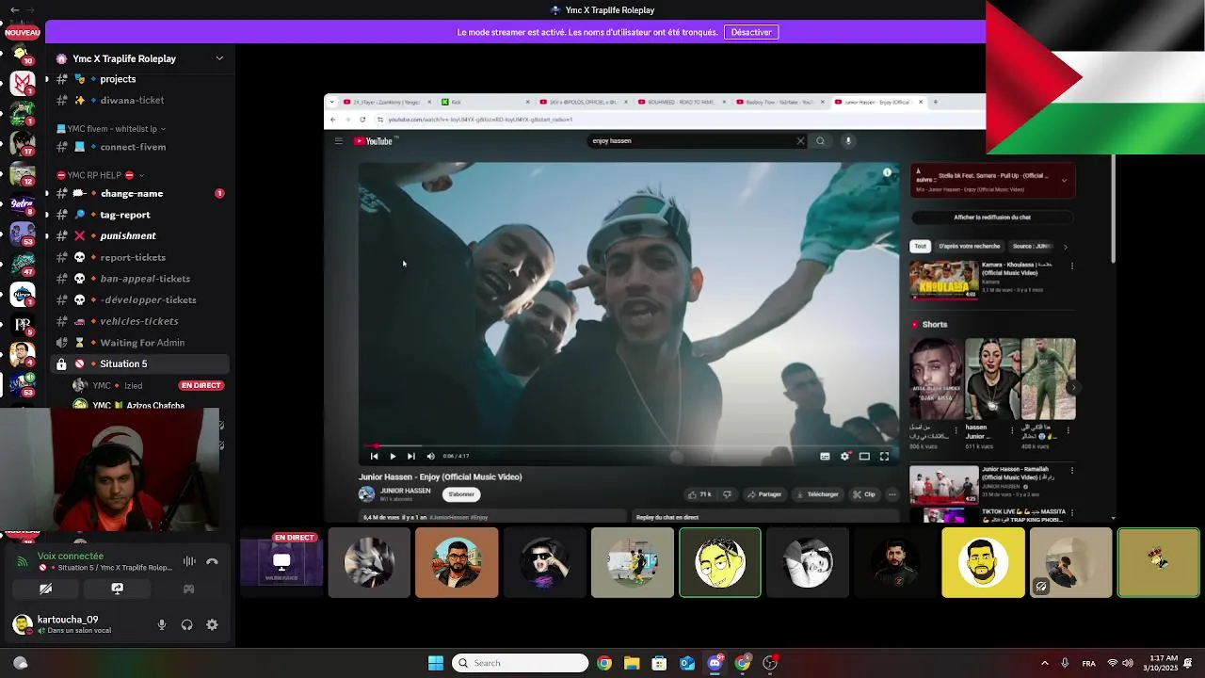Switch video to theater mode
The image size is (1205, 678).
864,457
